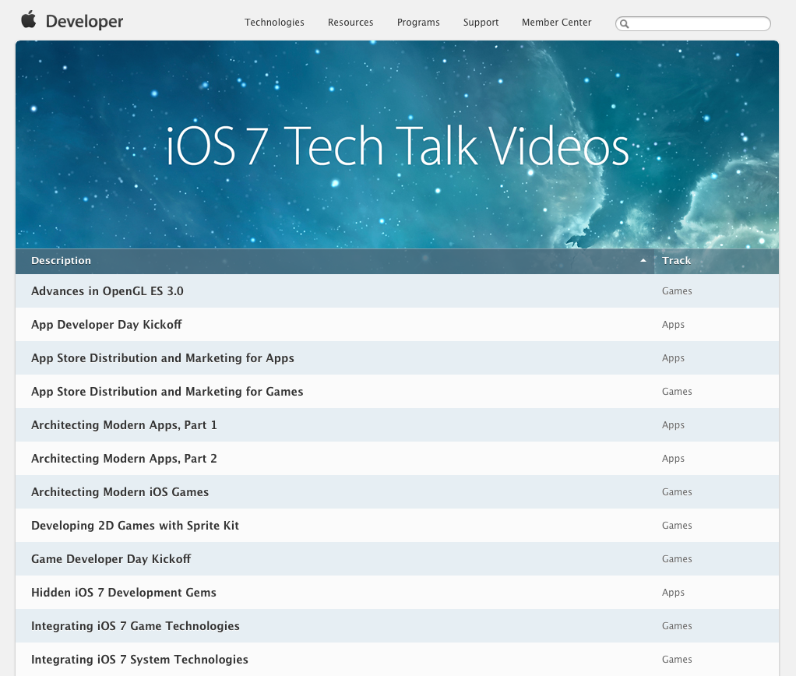Open Hidden iOS 7 Development Gems
The image size is (796, 676).
pos(124,593)
